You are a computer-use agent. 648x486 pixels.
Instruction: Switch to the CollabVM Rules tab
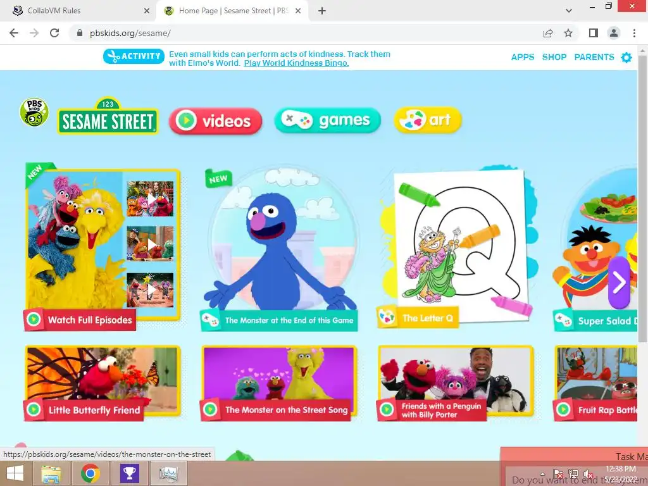point(78,11)
